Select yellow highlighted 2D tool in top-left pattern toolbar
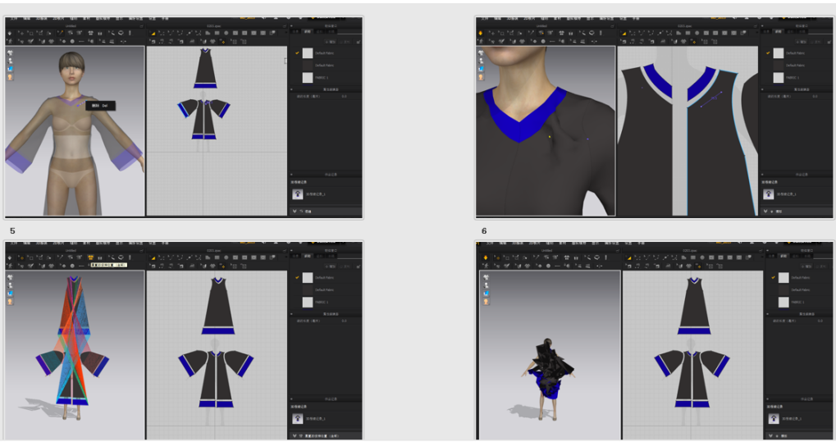This screenshot has height=442, width=836. pyautogui.click(x=153, y=33)
